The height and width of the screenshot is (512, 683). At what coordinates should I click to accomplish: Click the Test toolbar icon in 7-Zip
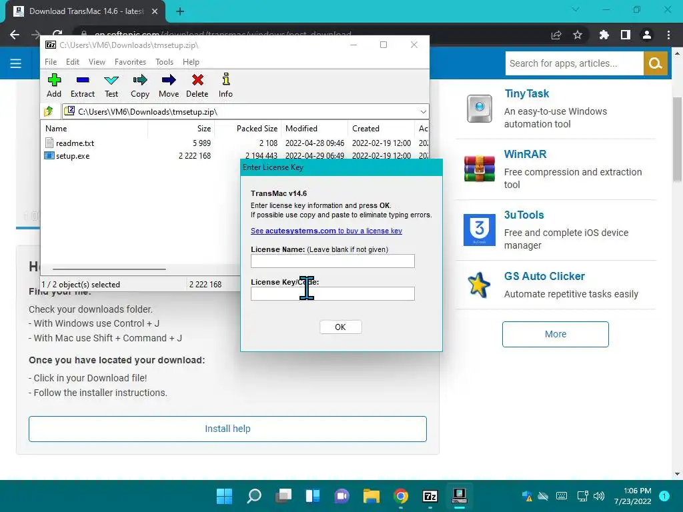(111, 85)
